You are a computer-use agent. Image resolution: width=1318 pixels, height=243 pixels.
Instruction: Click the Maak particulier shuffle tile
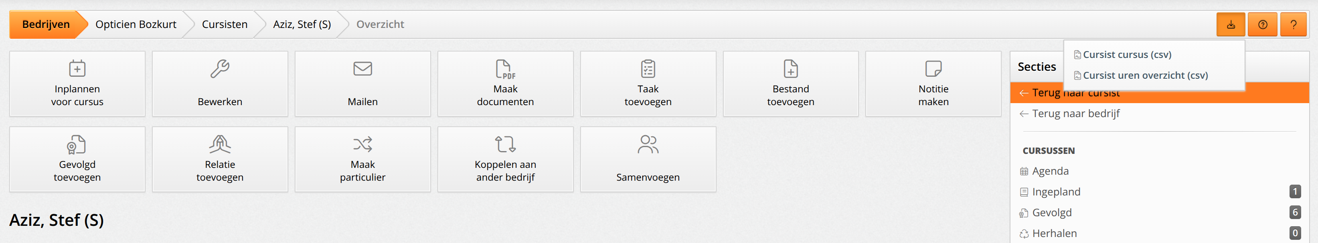click(x=363, y=159)
